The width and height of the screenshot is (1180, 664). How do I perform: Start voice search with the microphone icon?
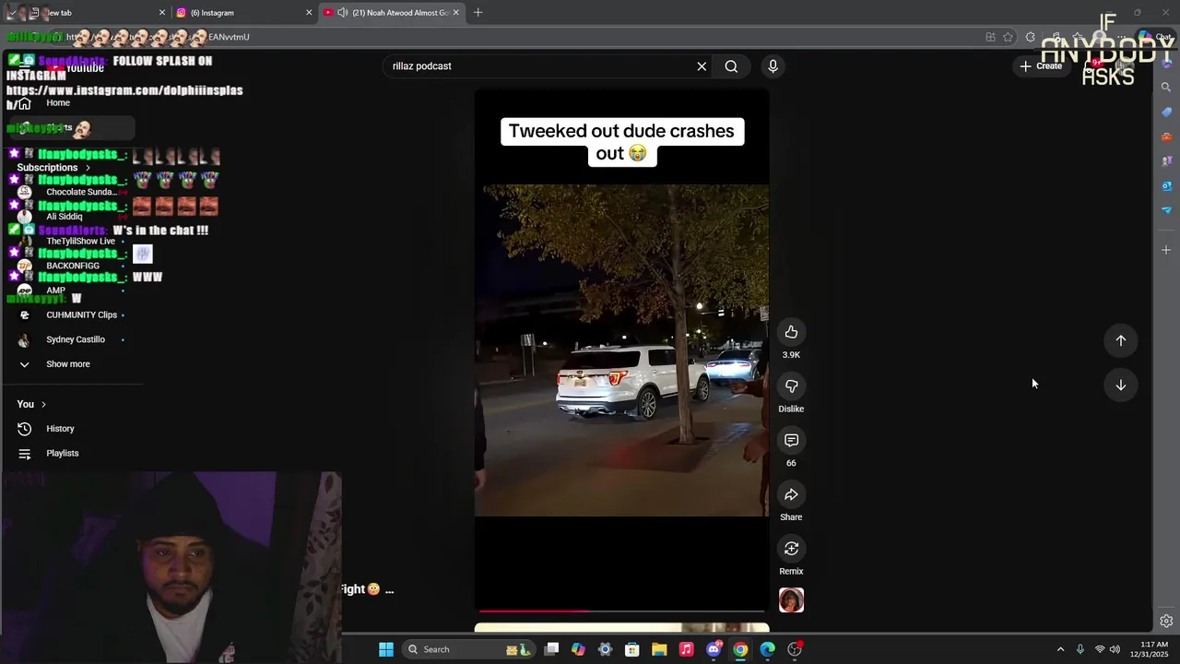coord(773,66)
